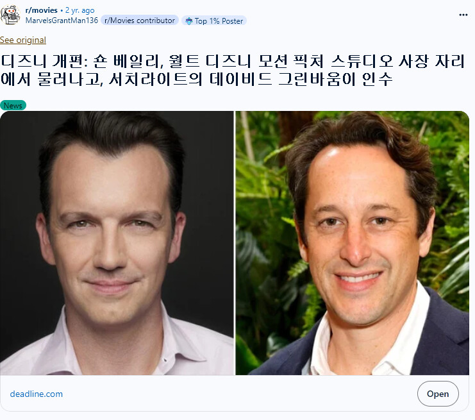Click the Top 1% Poster badge text
475x420 pixels.
[219, 21]
